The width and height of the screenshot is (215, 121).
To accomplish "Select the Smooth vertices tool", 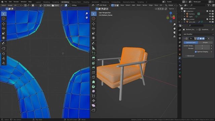I will [93, 91].
